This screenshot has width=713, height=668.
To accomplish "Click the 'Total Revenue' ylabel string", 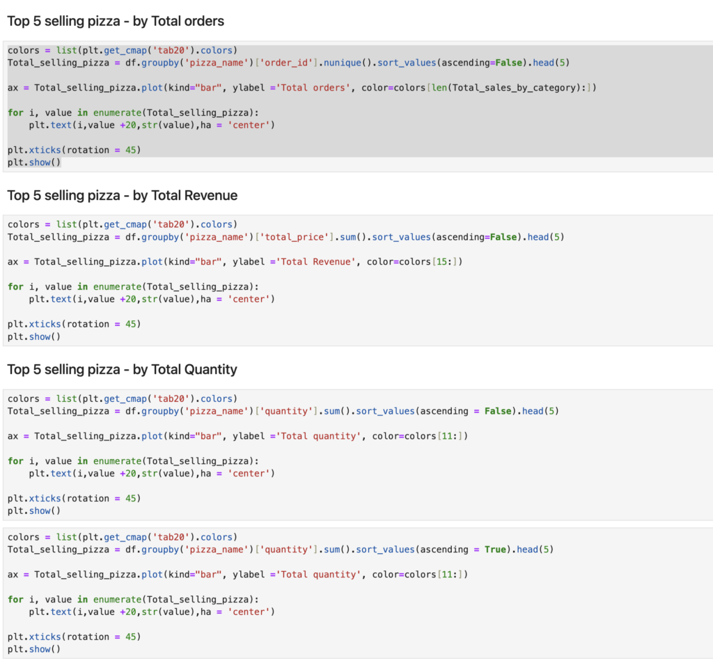I will [x=315, y=262].
